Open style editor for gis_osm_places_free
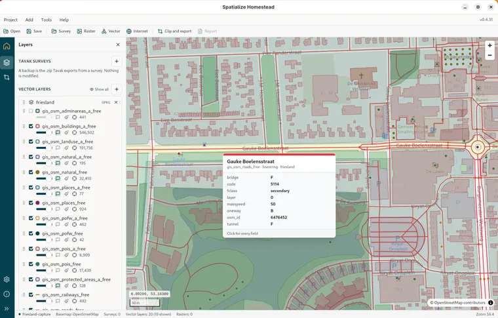The image size is (498, 318). (x=66, y=209)
